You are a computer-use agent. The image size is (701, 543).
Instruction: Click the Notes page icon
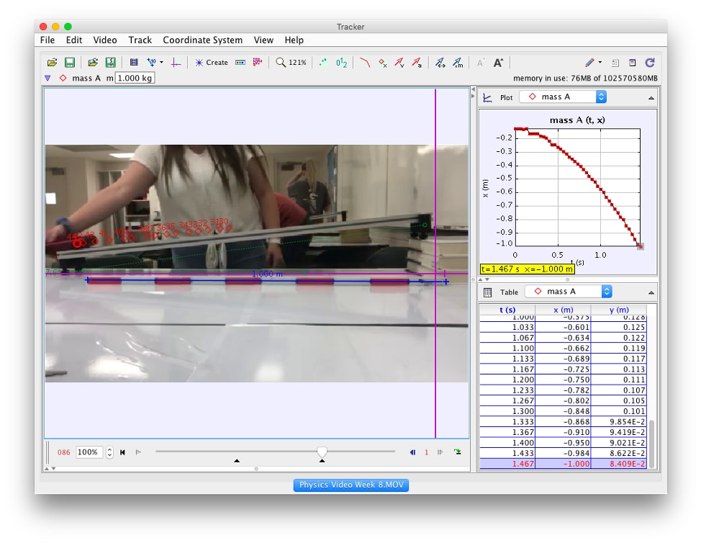(x=615, y=63)
